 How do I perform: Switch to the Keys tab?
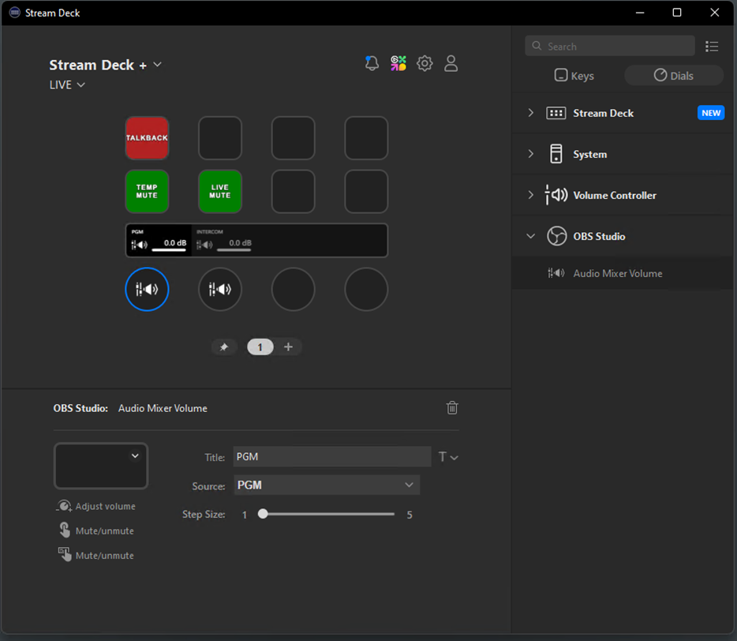click(x=574, y=76)
